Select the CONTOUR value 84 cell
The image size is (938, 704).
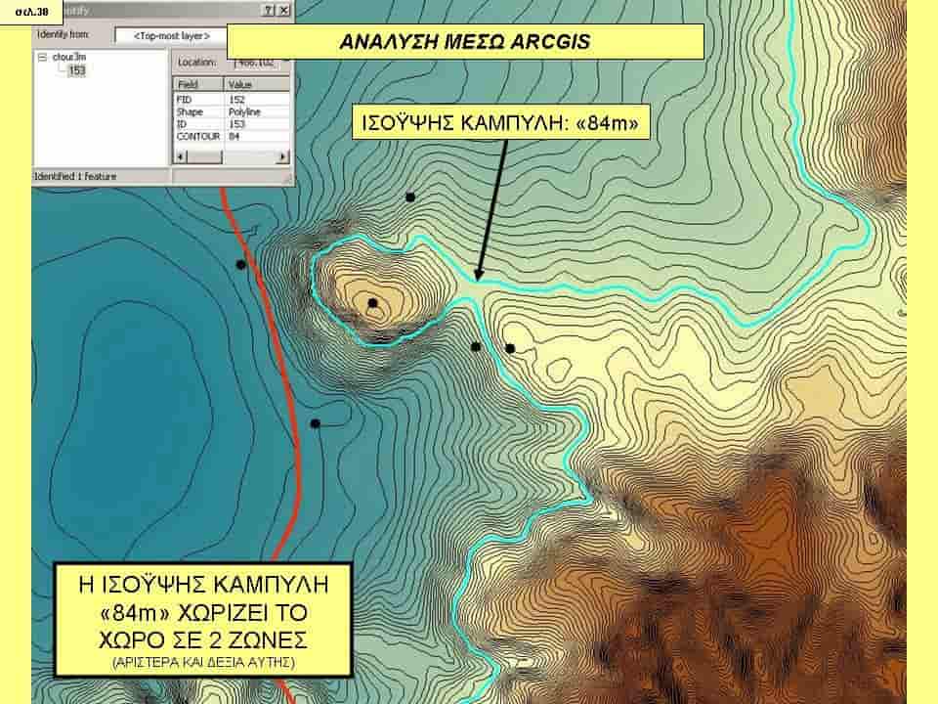coord(257,137)
